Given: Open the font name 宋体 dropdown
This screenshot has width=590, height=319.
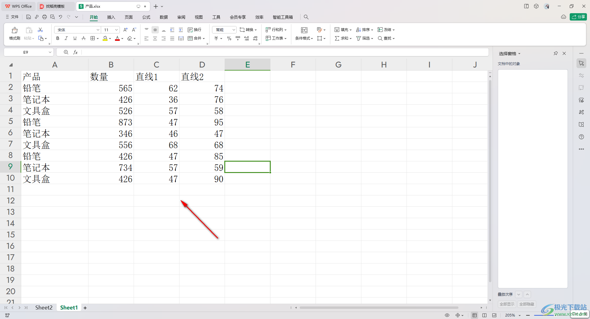Looking at the screenshot, I should pos(98,30).
